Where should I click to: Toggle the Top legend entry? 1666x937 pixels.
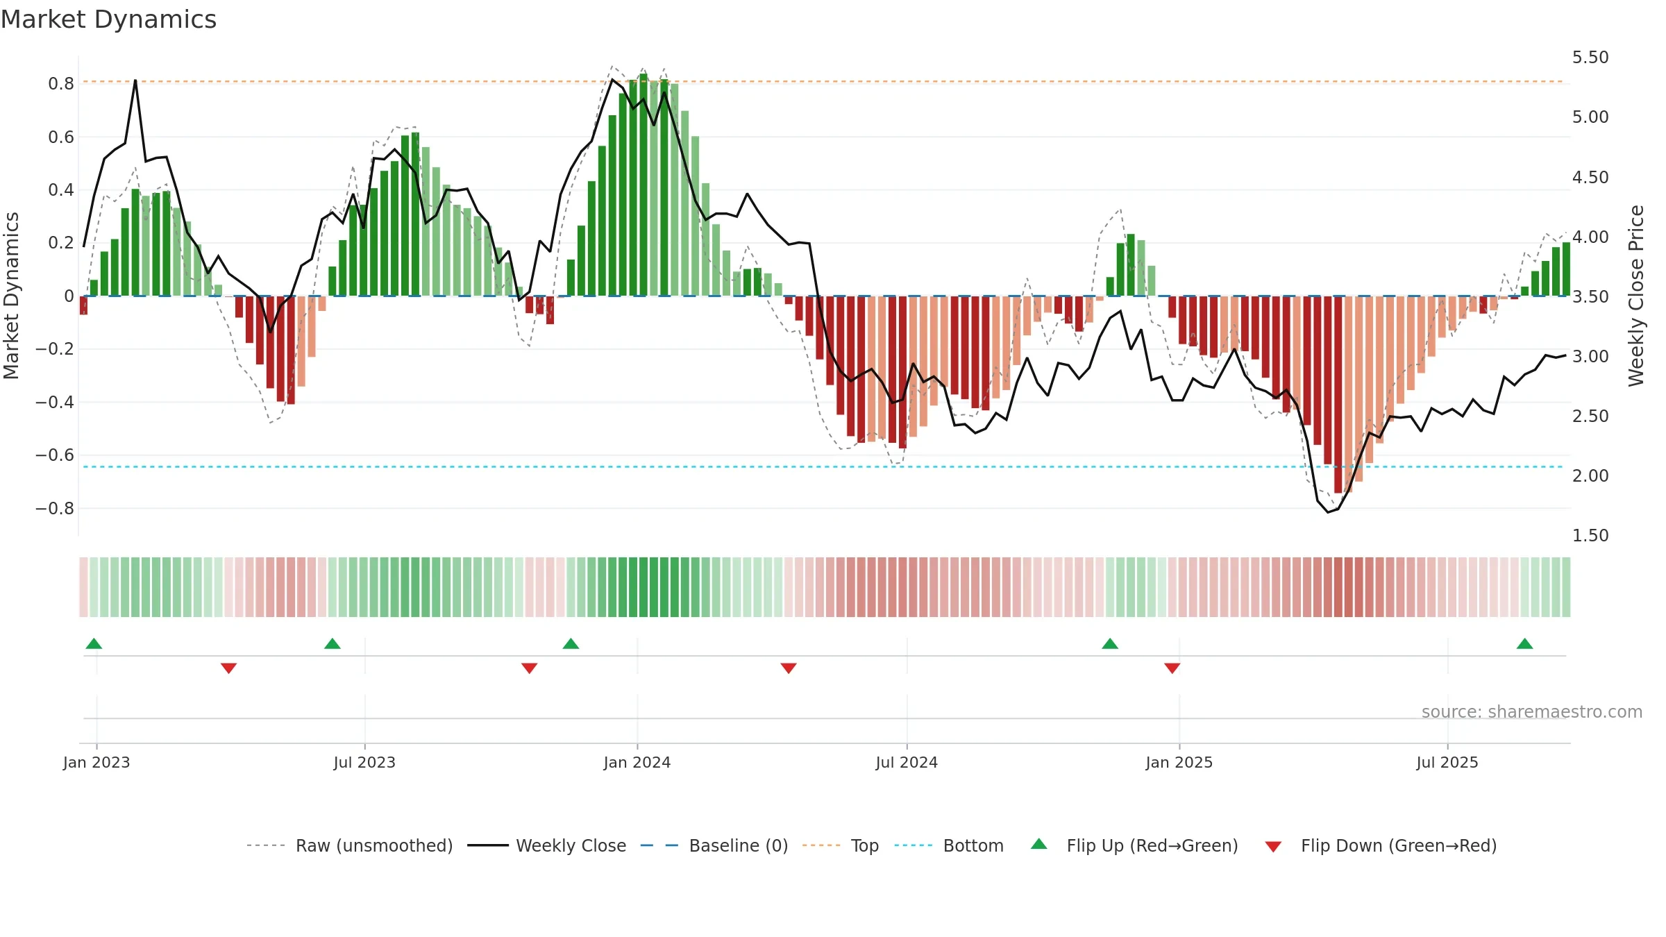tap(841, 845)
